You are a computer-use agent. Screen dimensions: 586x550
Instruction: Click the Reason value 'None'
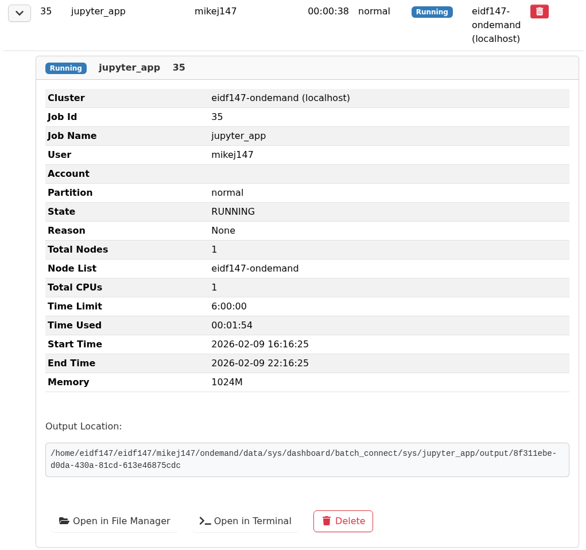click(x=223, y=231)
